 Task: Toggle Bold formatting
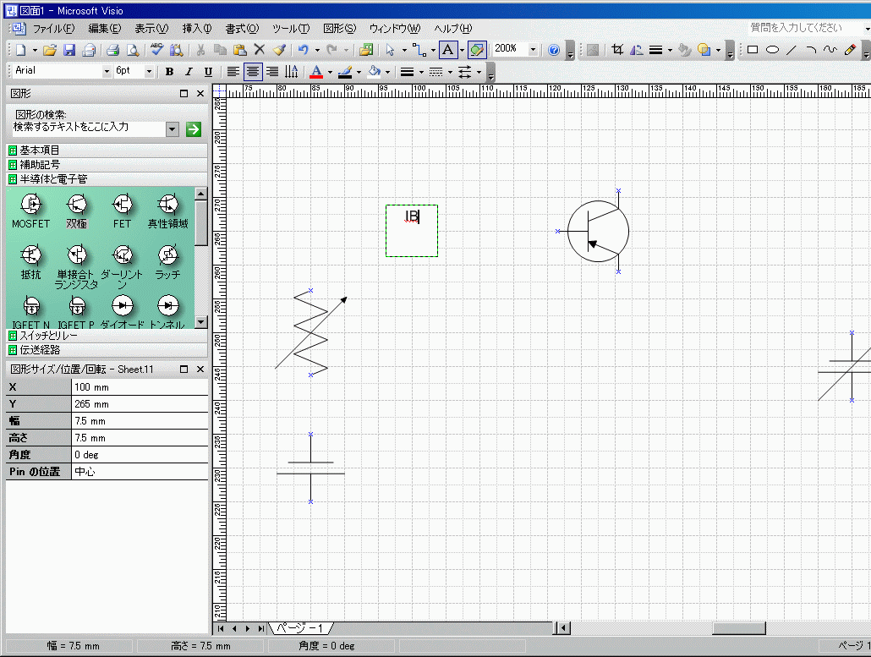click(169, 72)
